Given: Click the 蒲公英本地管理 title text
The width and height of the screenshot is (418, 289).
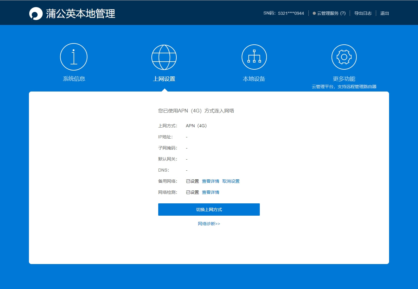Looking at the screenshot, I should click(x=81, y=14).
